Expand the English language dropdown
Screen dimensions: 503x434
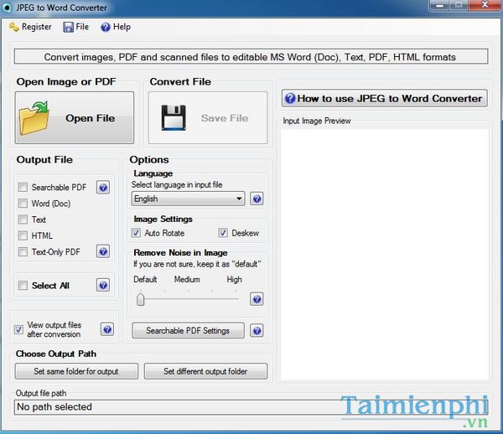coord(188,199)
